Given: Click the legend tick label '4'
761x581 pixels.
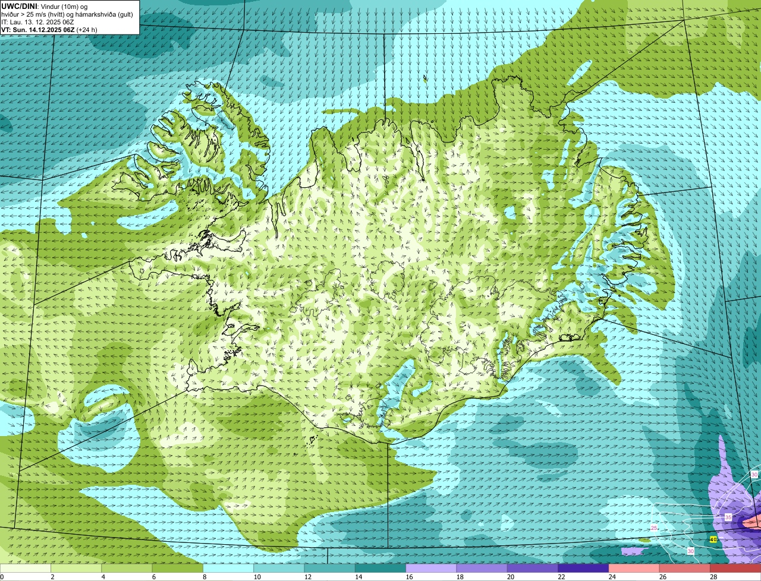Looking at the screenshot, I should point(103,577).
